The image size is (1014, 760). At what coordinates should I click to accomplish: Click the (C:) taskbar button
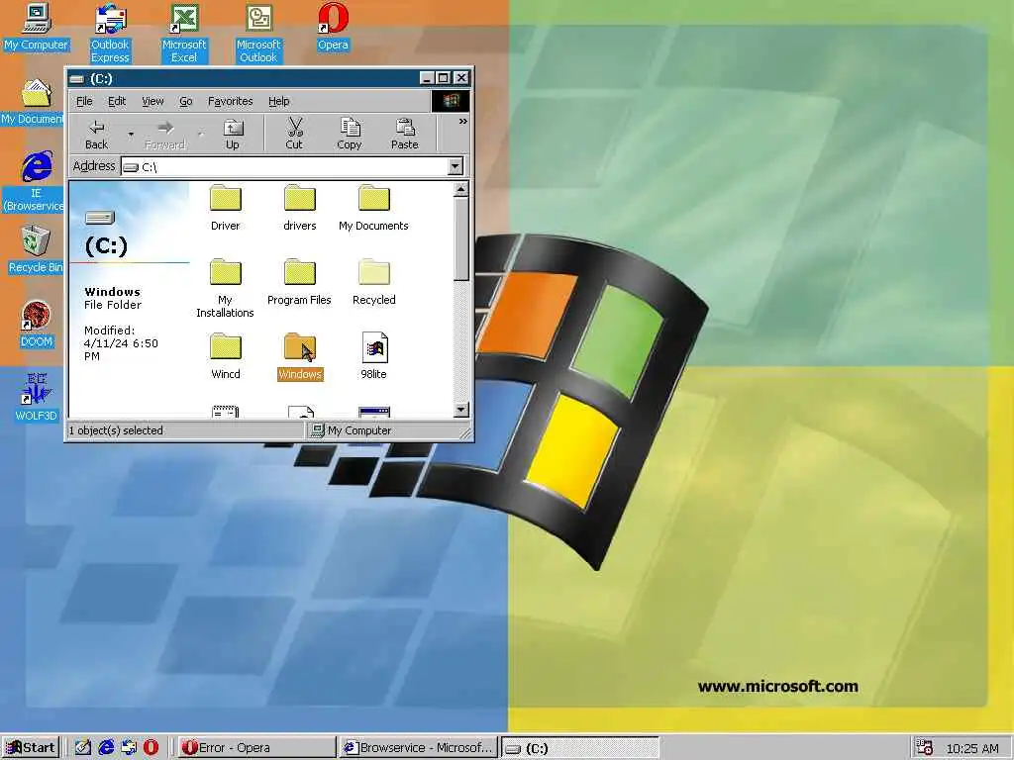click(x=580, y=748)
